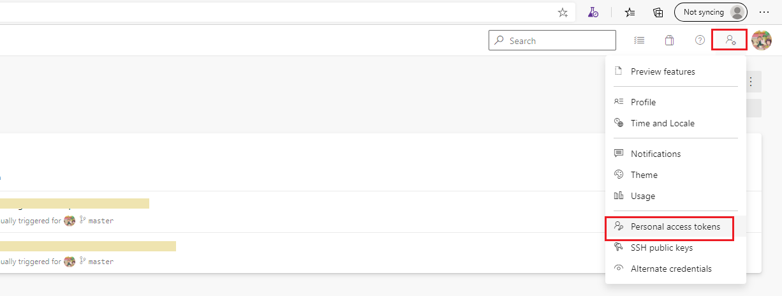Open Personal access tokens
This screenshot has height=296, width=782.
(x=675, y=226)
